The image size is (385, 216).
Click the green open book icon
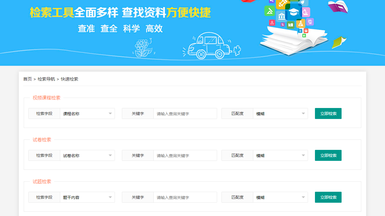point(291,25)
